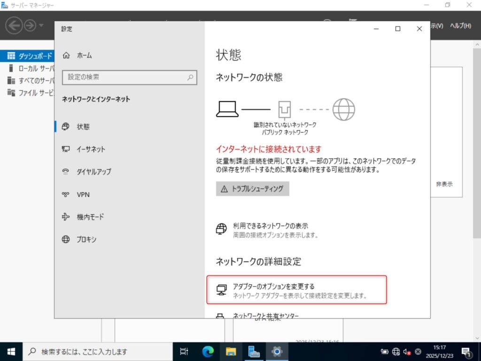Open the ヘルプ(H) menu
Image resolution: width=481 pixels, height=361 pixels.
coord(460,26)
